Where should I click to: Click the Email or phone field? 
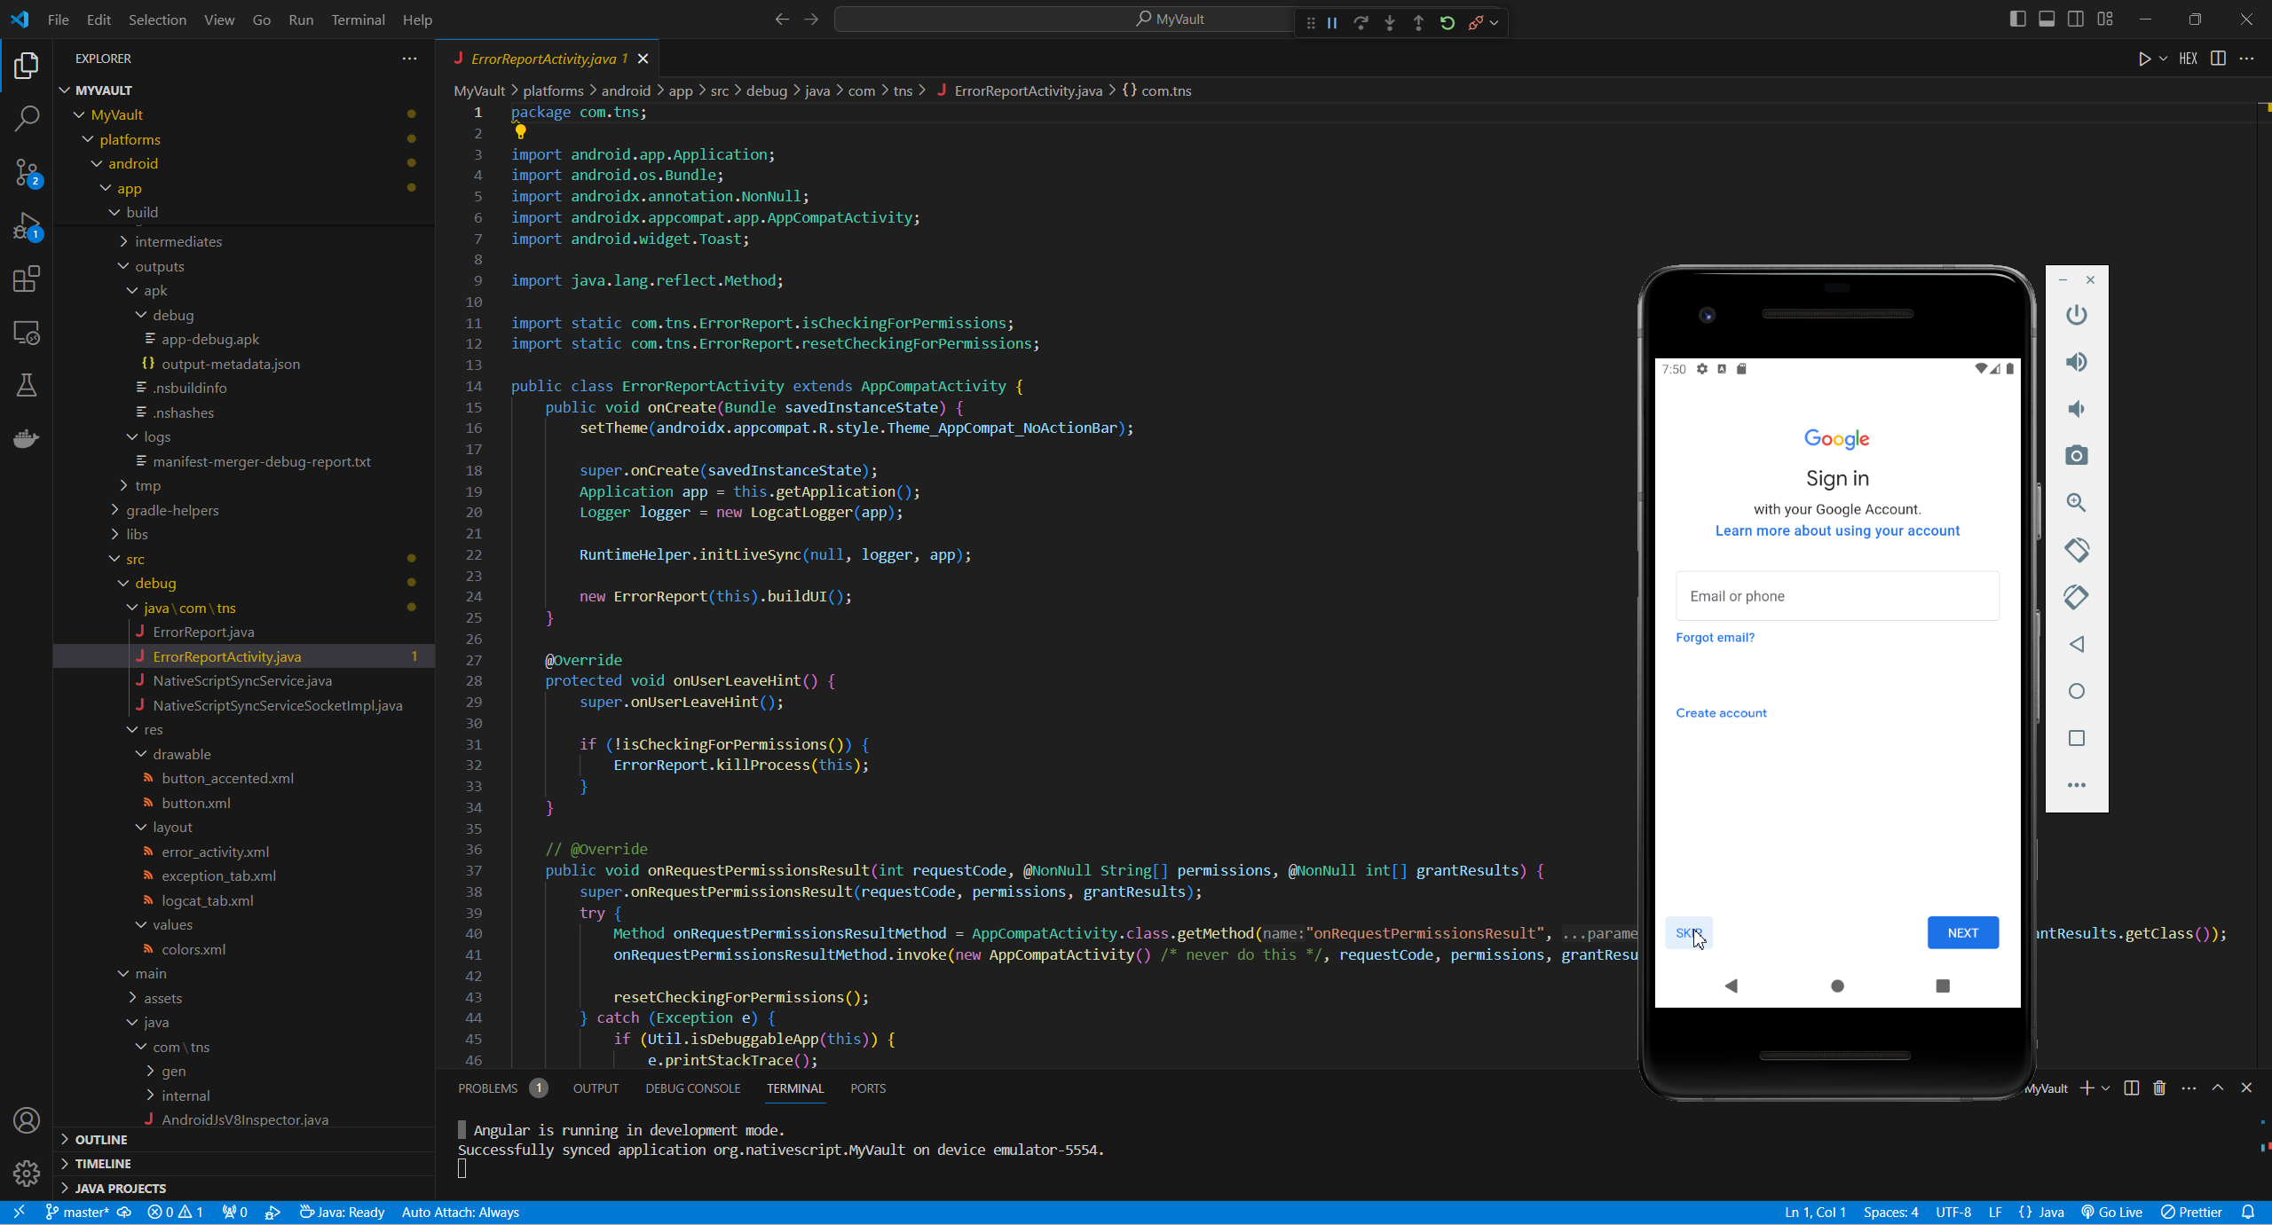coord(1837,596)
